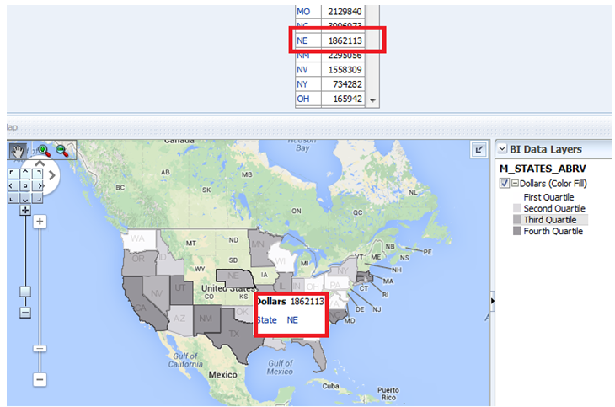
Task: Click the First Quartile legend label
Action: point(548,197)
